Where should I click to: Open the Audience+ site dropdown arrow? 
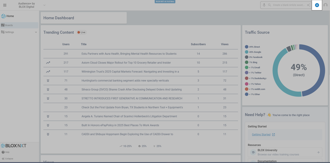point(44,5)
